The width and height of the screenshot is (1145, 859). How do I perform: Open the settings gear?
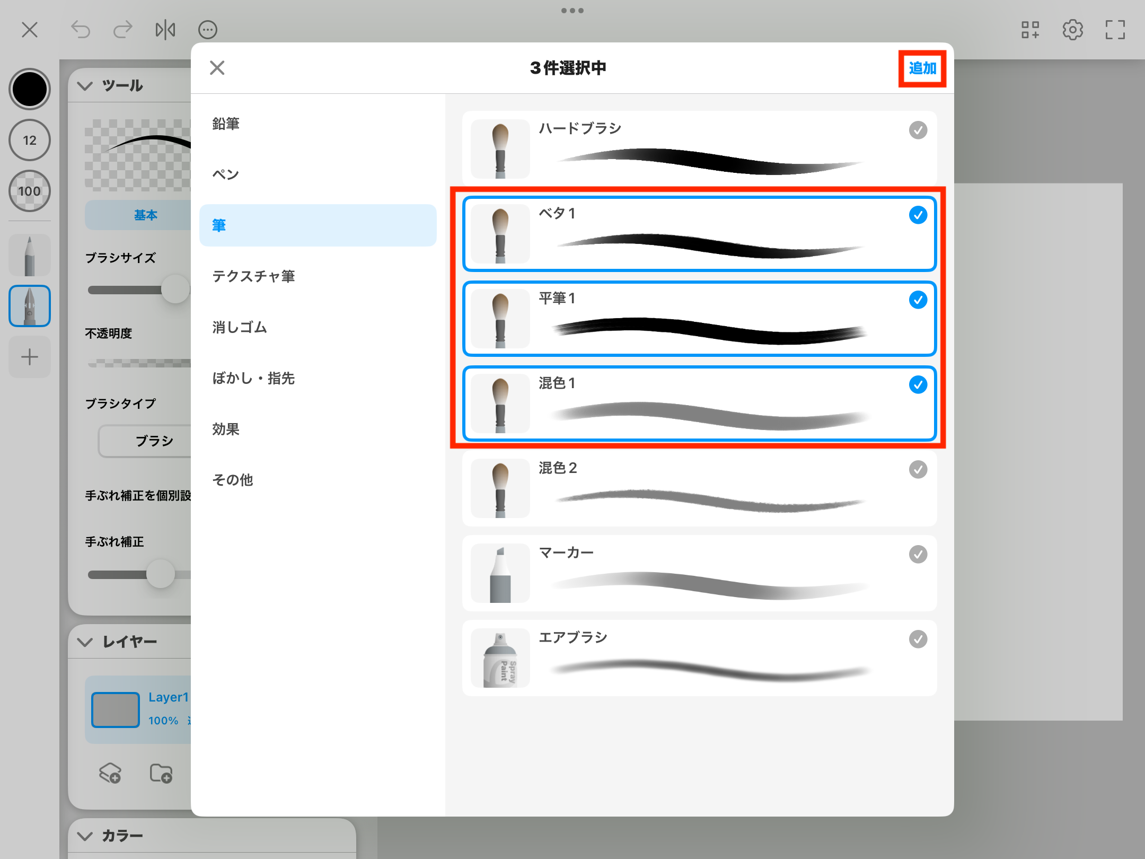(1073, 30)
